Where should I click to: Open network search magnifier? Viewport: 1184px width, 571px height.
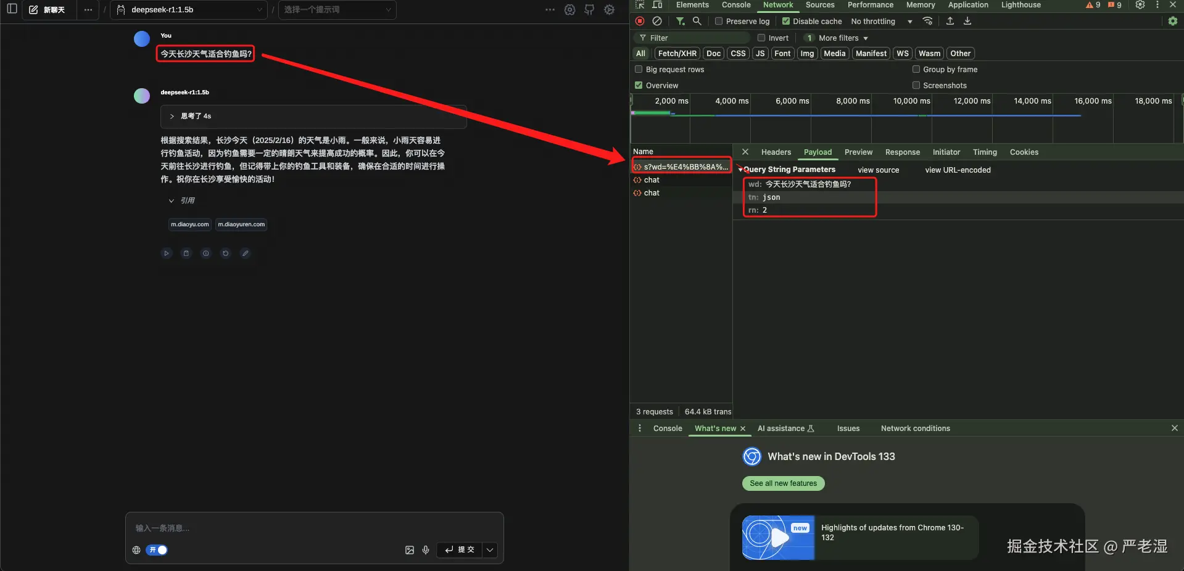(697, 21)
